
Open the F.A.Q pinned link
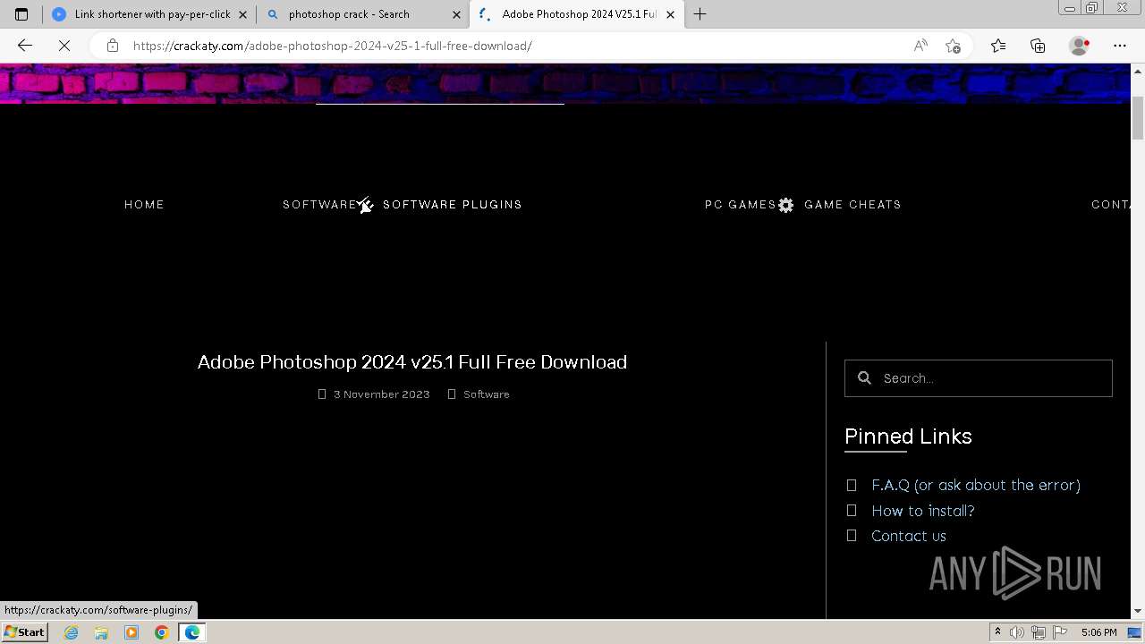click(x=976, y=485)
